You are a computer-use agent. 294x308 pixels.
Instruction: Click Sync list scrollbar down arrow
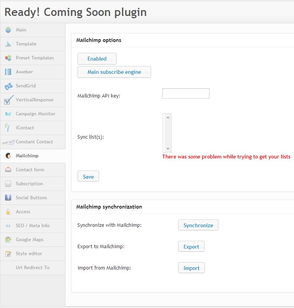(168, 149)
